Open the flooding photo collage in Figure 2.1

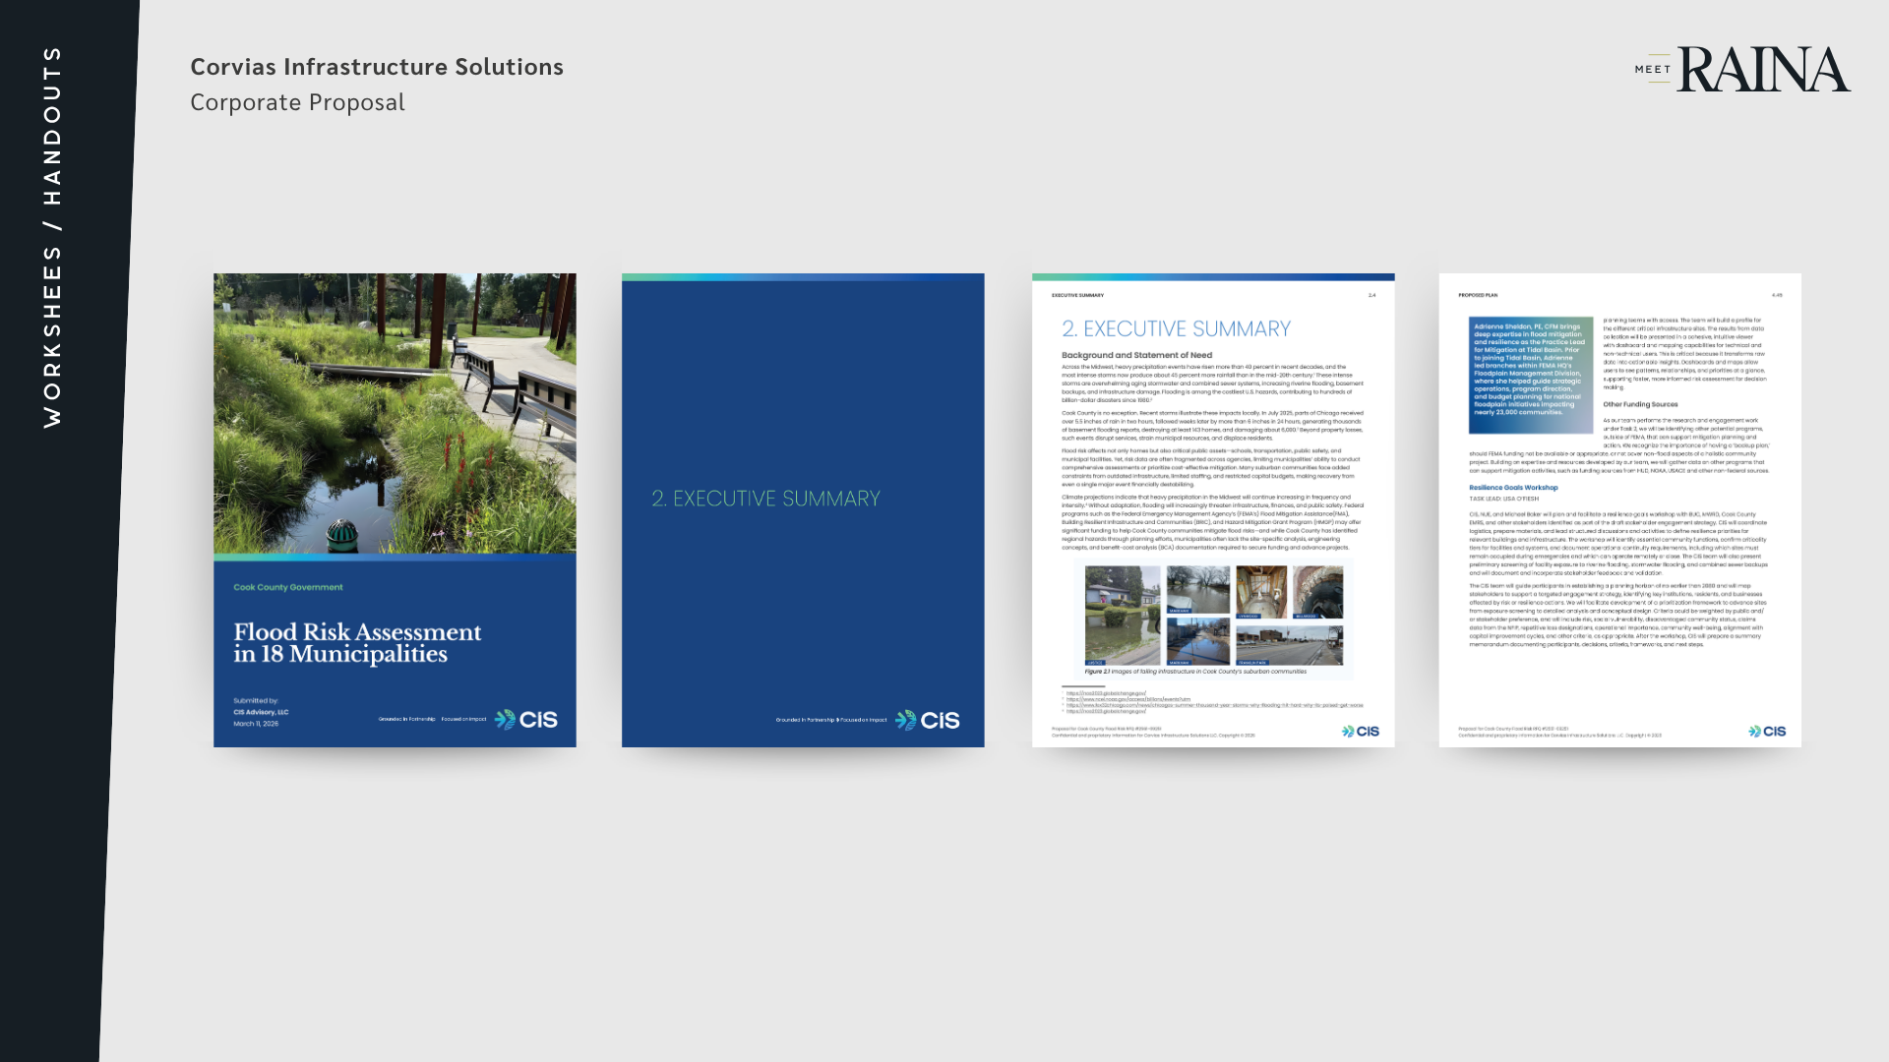(1214, 616)
